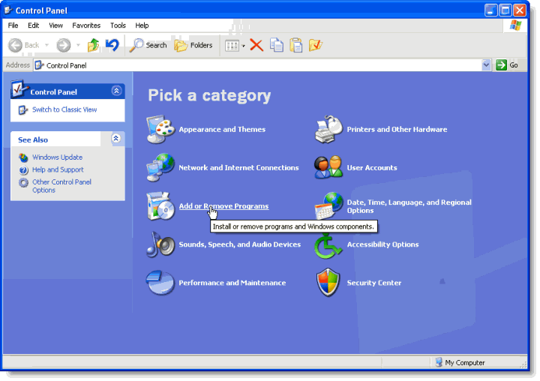Click the Appearance and Themes icon
Screen dimensions: 540x381
click(x=160, y=130)
